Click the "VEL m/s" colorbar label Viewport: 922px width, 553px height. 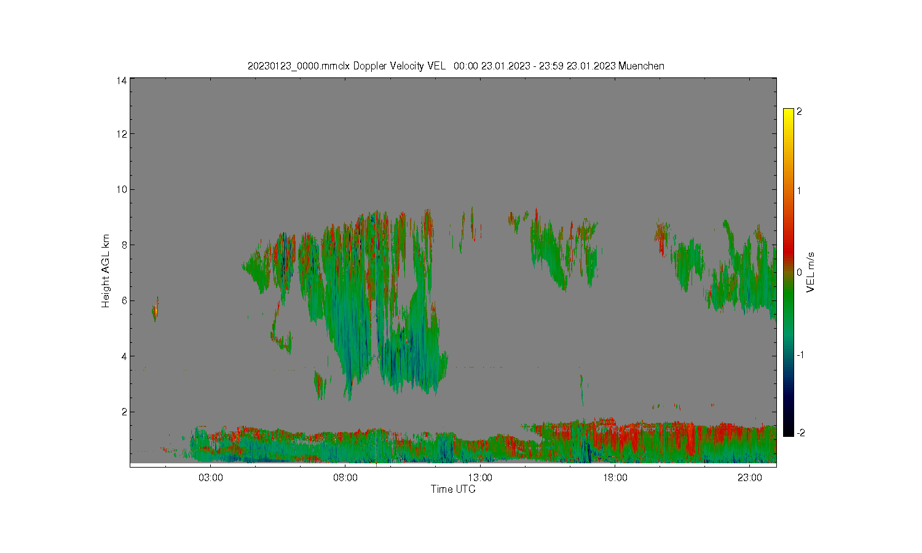click(x=811, y=272)
